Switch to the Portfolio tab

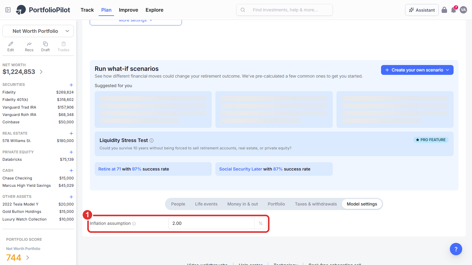[x=276, y=204]
